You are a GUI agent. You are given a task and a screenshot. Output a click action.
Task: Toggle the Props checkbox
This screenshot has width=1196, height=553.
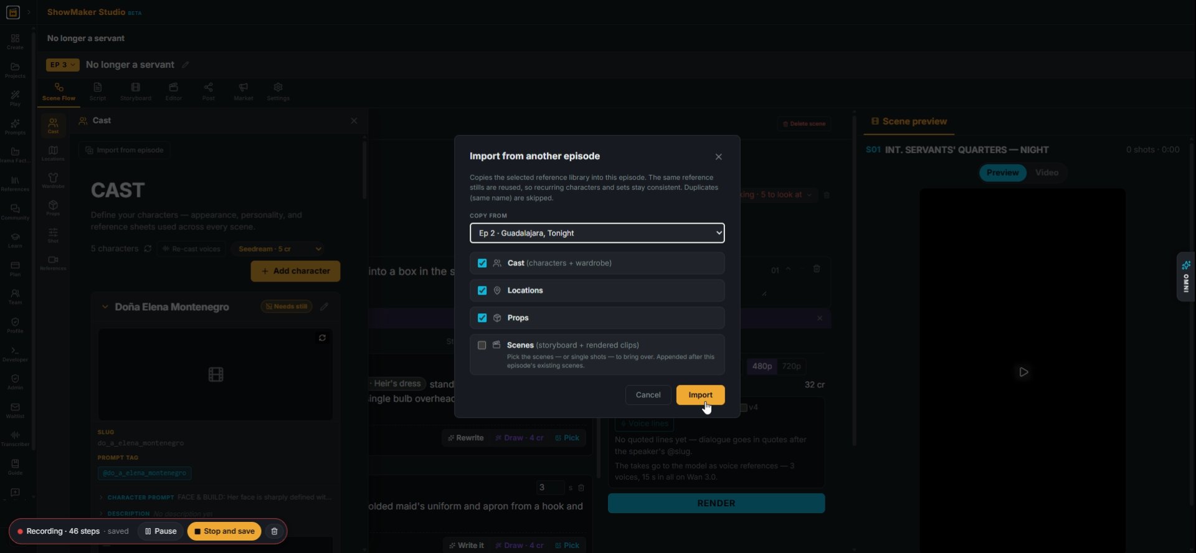click(x=482, y=318)
